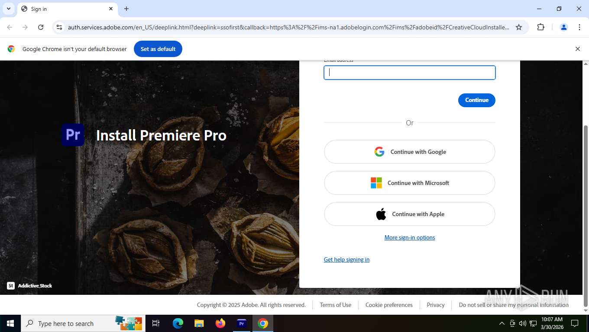Launch Microsoft Edge from taskbar

pos(178,323)
